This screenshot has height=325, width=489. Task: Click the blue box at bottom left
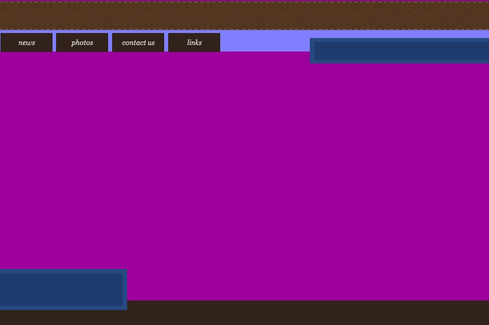click(x=61, y=289)
